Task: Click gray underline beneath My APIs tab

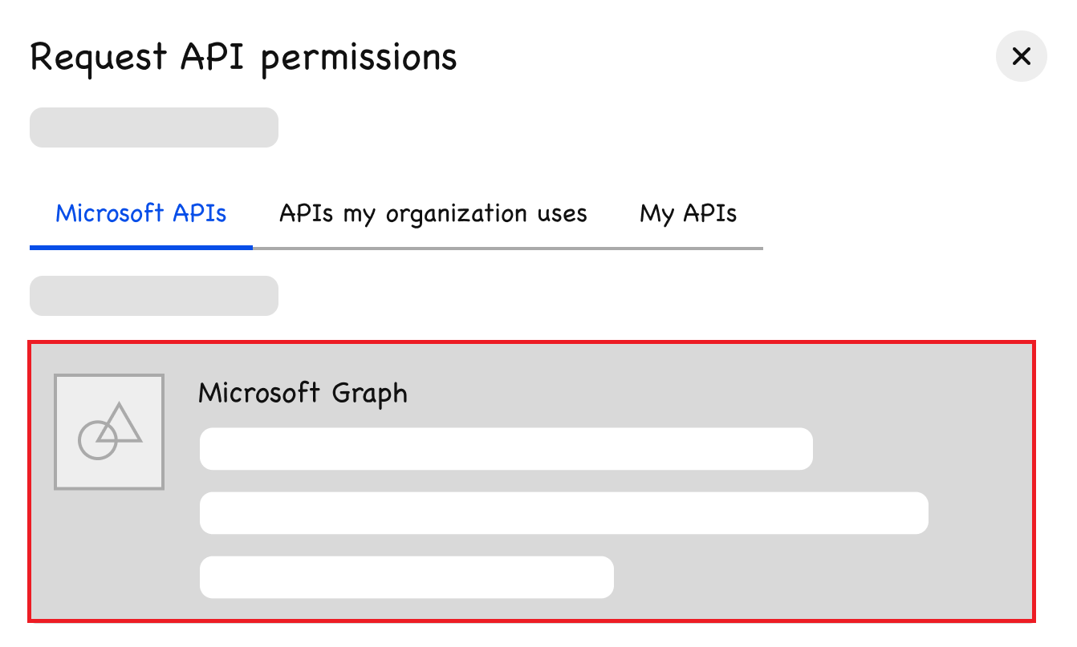Action: point(688,249)
